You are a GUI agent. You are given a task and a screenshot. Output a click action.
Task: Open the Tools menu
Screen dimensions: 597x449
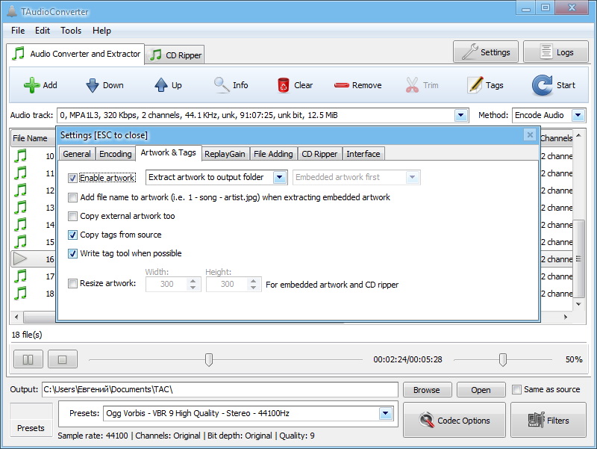click(71, 31)
